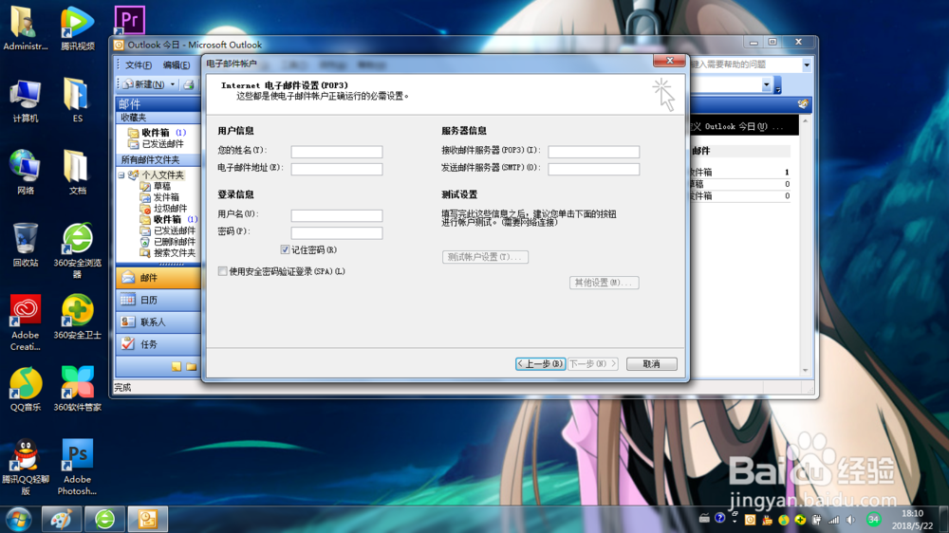Click the 测试帐户设置 button

[485, 257]
